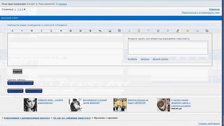Screen dimensions: 224x126
Task: Submit the reply with the Отправить button
Action: [15, 91]
